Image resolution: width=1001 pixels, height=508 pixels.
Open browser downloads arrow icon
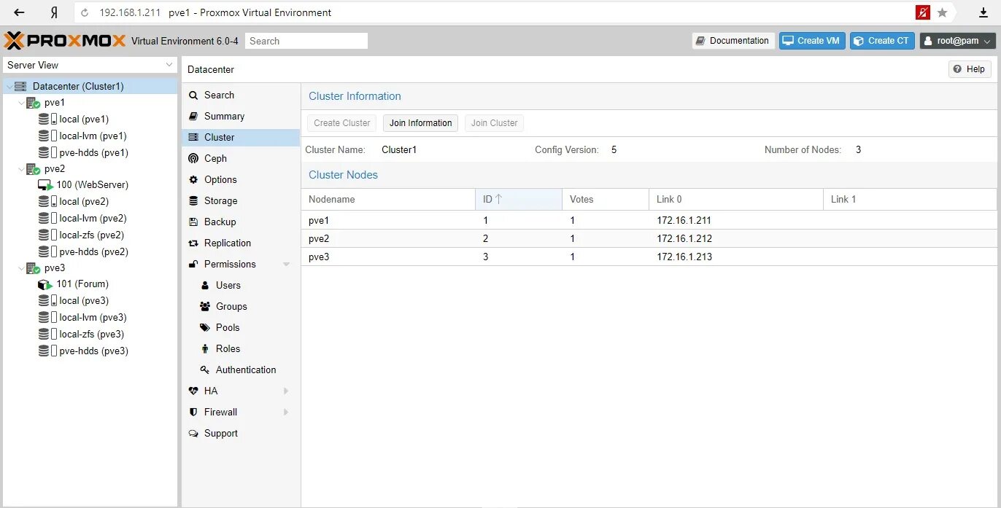coord(983,12)
